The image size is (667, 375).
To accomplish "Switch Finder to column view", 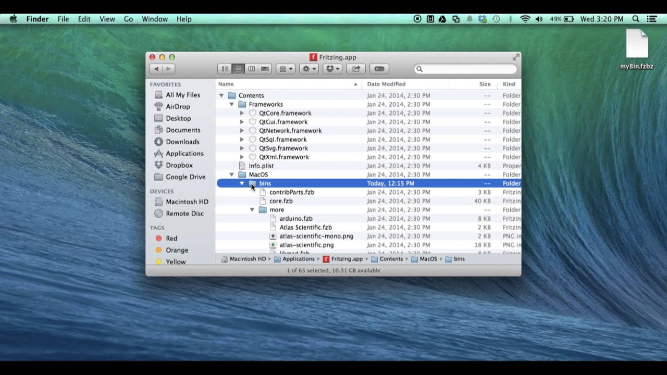I will [252, 69].
